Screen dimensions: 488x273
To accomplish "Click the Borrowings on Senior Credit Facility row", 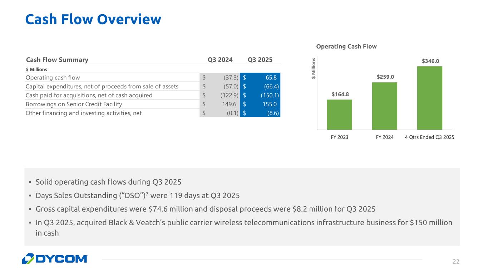I will 153,104.
